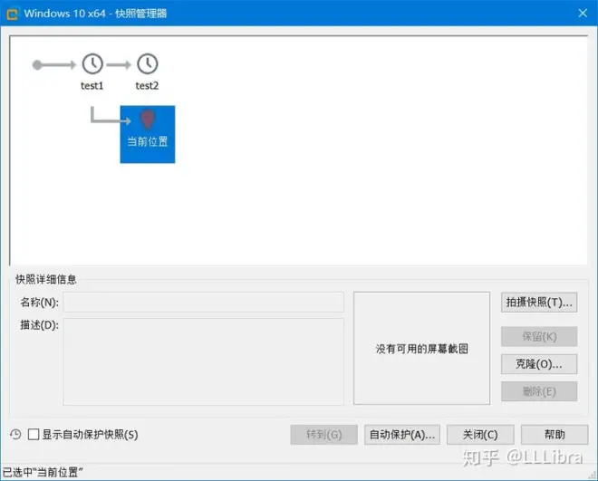Open the 帮助 help button

(555, 435)
